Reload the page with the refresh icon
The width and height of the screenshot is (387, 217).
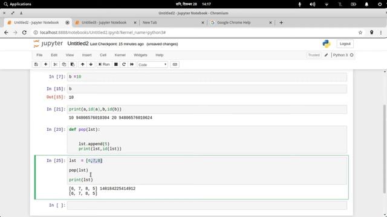pos(24,33)
